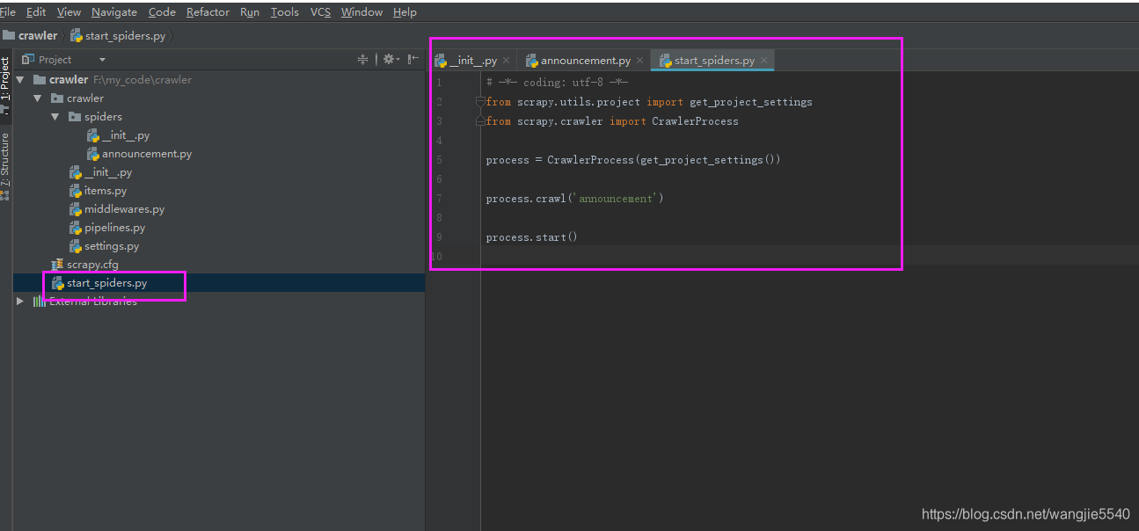Open the Project panel settings gear
1139x531 pixels.
coord(391,59)
